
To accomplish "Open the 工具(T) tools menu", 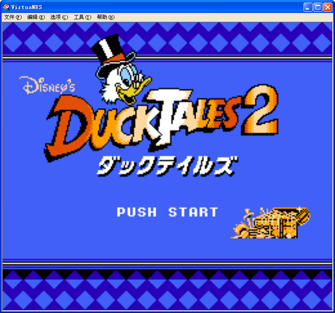I will point(82,17).
